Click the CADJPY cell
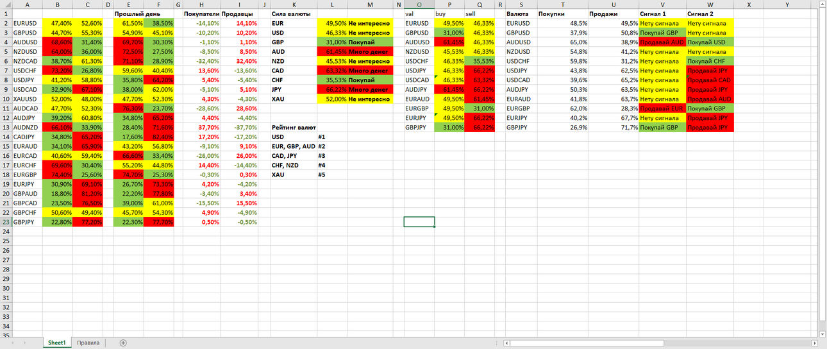 tap(28, 137)
